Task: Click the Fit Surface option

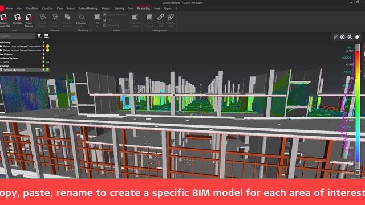Action: [111, 25]
